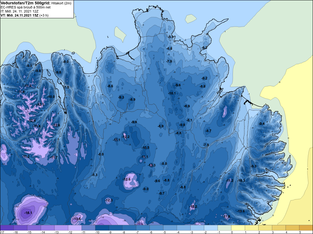Image resolution: width=313 pixels, height=234 pixels.
Task: Click the -10.1 temperature label
Action: [x=172, y=93]
